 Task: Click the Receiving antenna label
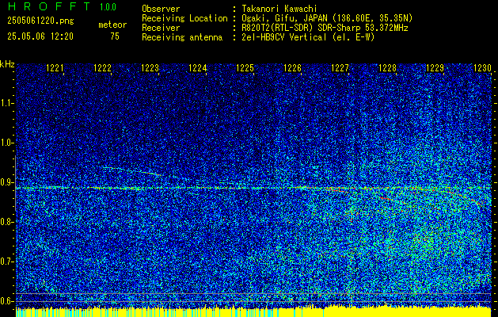[182, 37]
